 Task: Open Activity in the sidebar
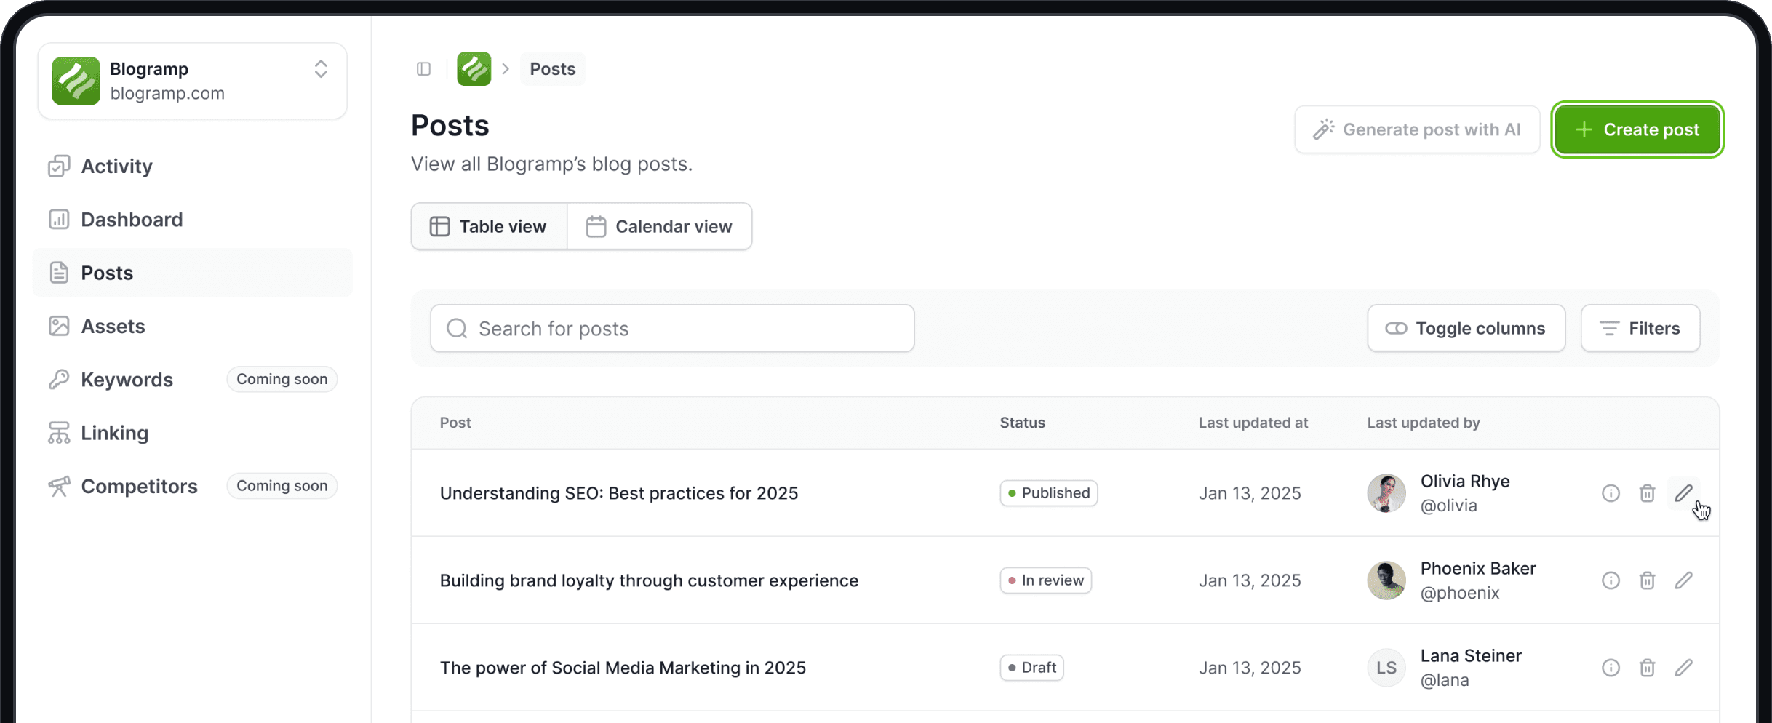(x=193, y=166)
